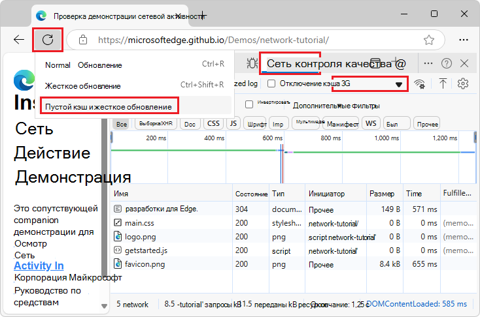Open Network settings gear icon
480x317 pixels.
[x=463, y=83]
